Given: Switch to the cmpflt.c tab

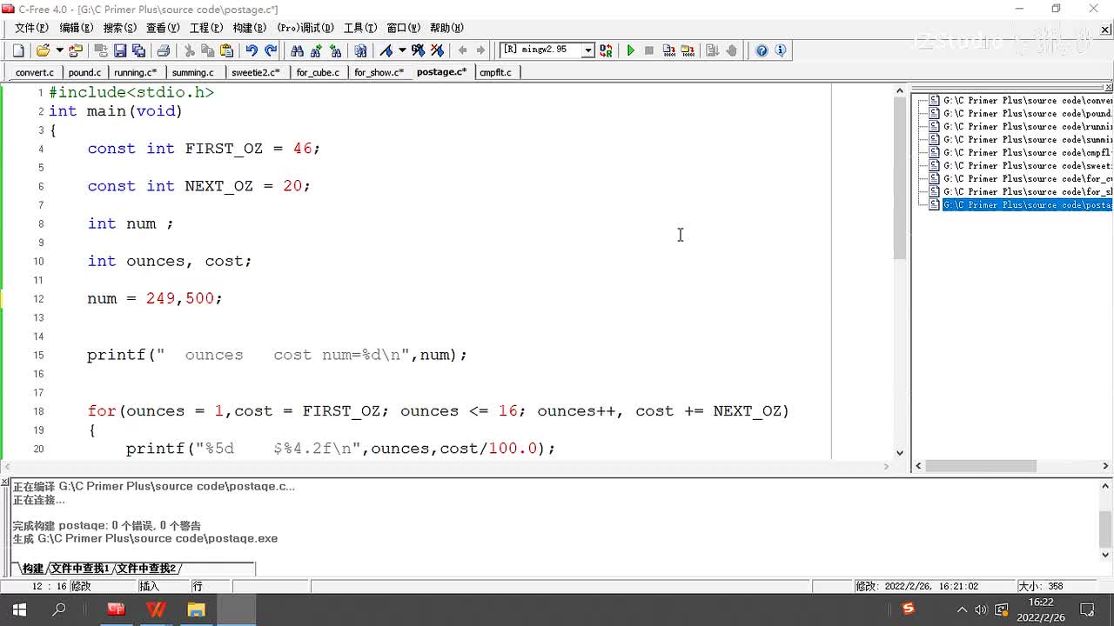Looking at the screenshot, I should [495, 72].
